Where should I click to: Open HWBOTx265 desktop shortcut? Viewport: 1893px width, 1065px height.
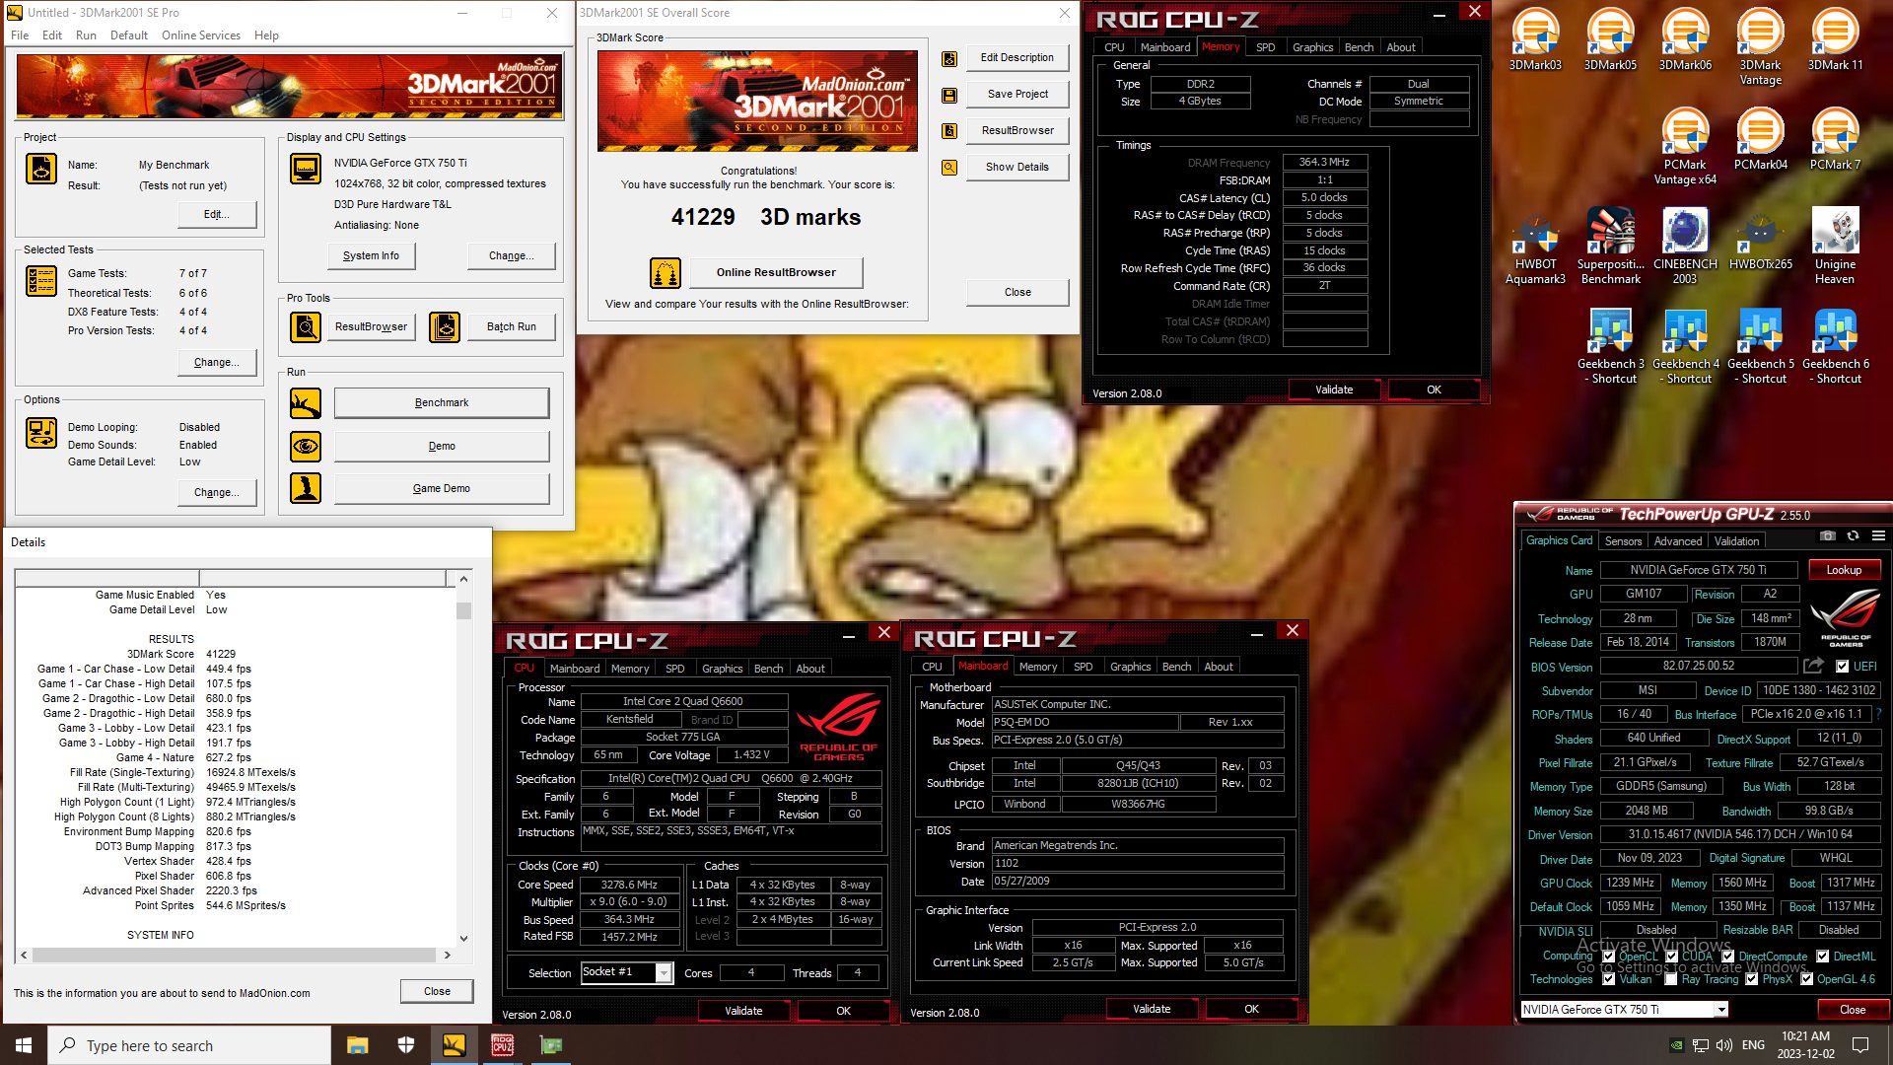[1760, 239]
